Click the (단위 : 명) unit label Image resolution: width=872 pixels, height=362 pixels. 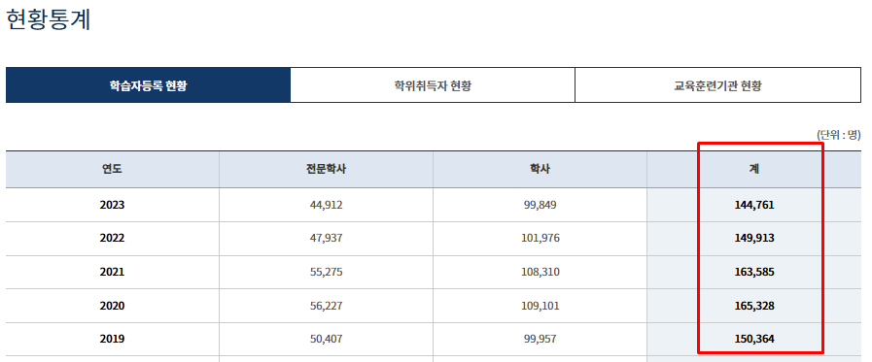(x=838, y=135)
